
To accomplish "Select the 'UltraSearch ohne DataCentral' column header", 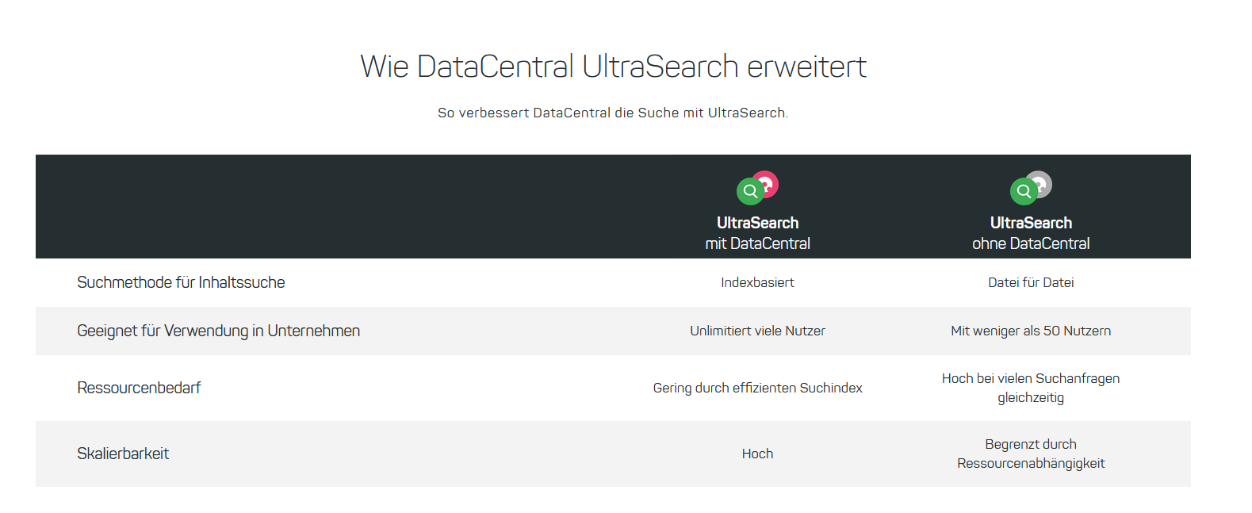I will click(x=1031, y=233).
